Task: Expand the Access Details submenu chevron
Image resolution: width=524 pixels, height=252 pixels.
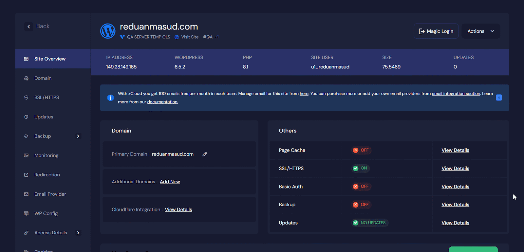Action: click(78, 233)
